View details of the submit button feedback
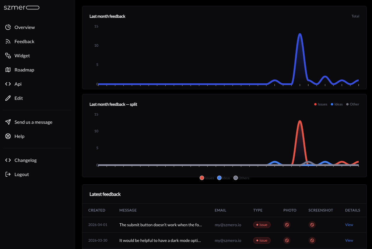 tap(349, 225)
